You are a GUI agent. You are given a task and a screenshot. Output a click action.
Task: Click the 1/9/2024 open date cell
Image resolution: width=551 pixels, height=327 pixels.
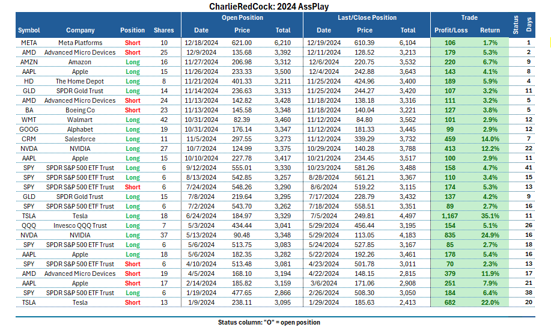201,302
